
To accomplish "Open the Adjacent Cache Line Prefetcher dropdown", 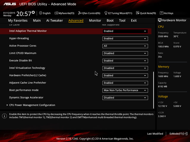I will pos(125,83).
